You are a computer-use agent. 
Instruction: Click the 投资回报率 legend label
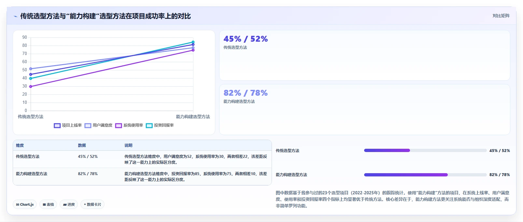164,125
